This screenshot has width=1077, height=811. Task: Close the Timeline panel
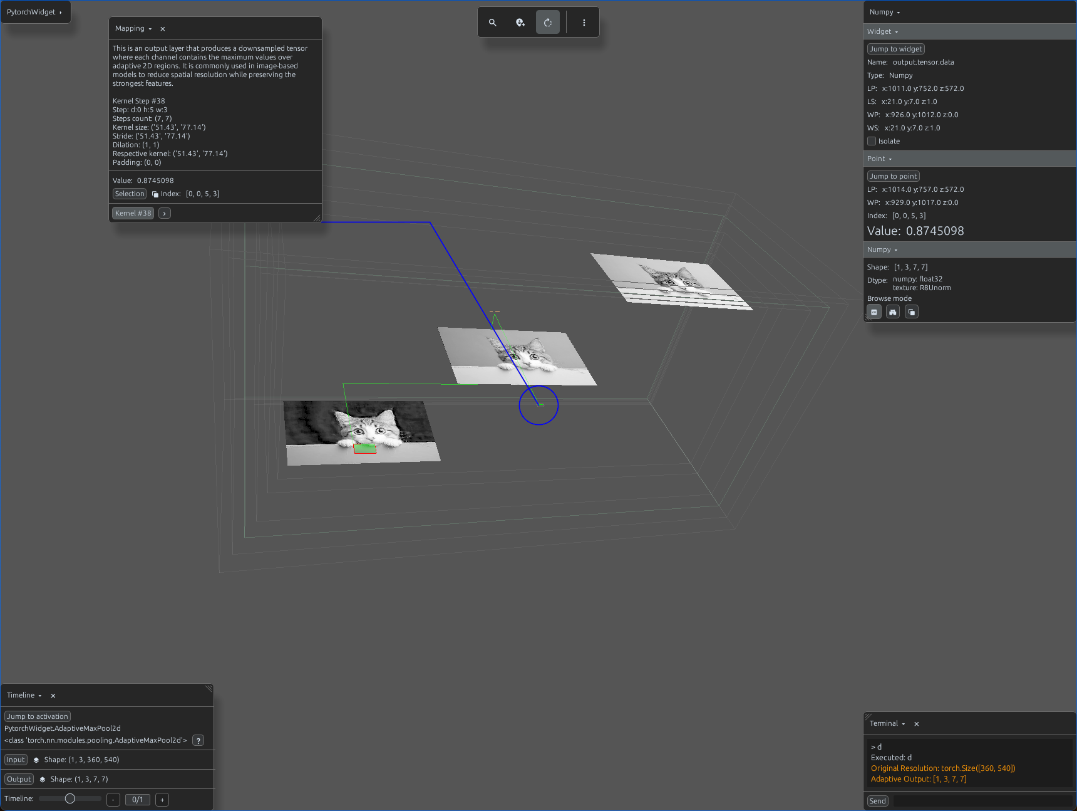point(53,696)
